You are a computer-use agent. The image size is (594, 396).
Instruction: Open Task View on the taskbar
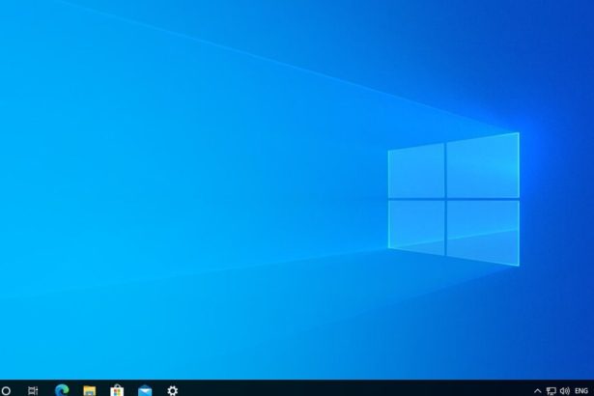33,391
